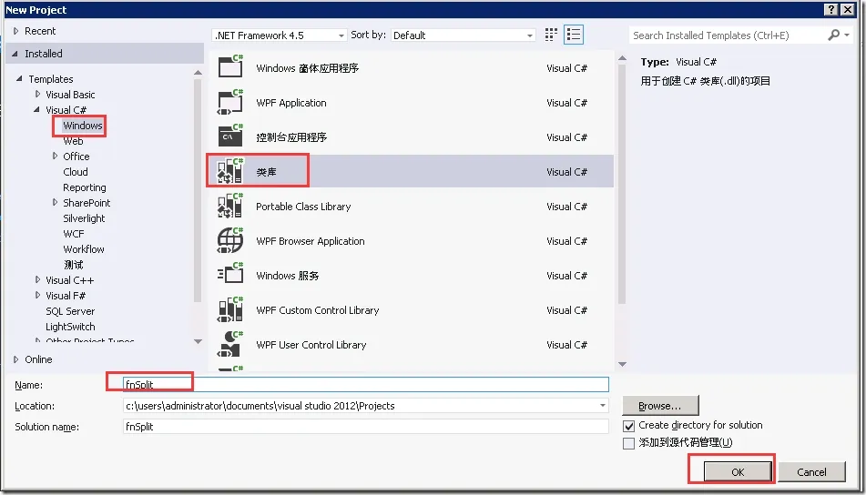Open the search options dropdown arrow
Viewport: 866px width, 495px height.
pos(847,35)
